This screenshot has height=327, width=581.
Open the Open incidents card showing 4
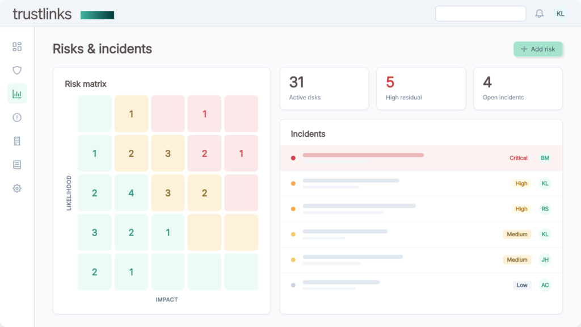click(x=518, y=89)
